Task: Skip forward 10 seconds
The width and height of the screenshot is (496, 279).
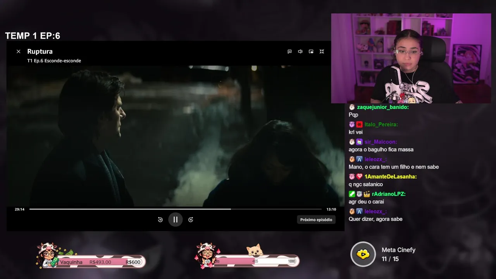Action: click(191, 220)
